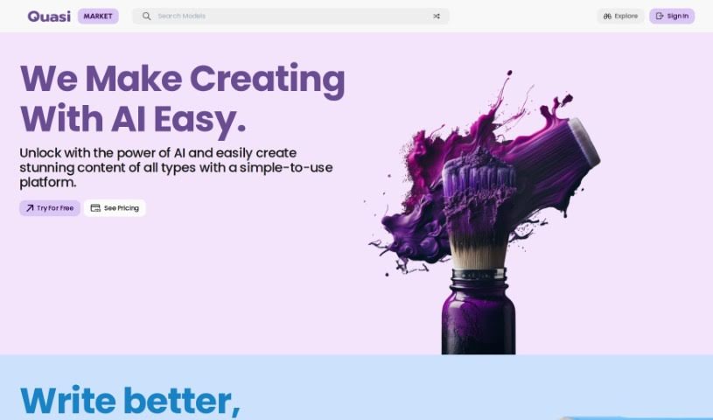Screen dimensions: 713x420
Task: Click the Sign In text label
Action: coord(677,17)
